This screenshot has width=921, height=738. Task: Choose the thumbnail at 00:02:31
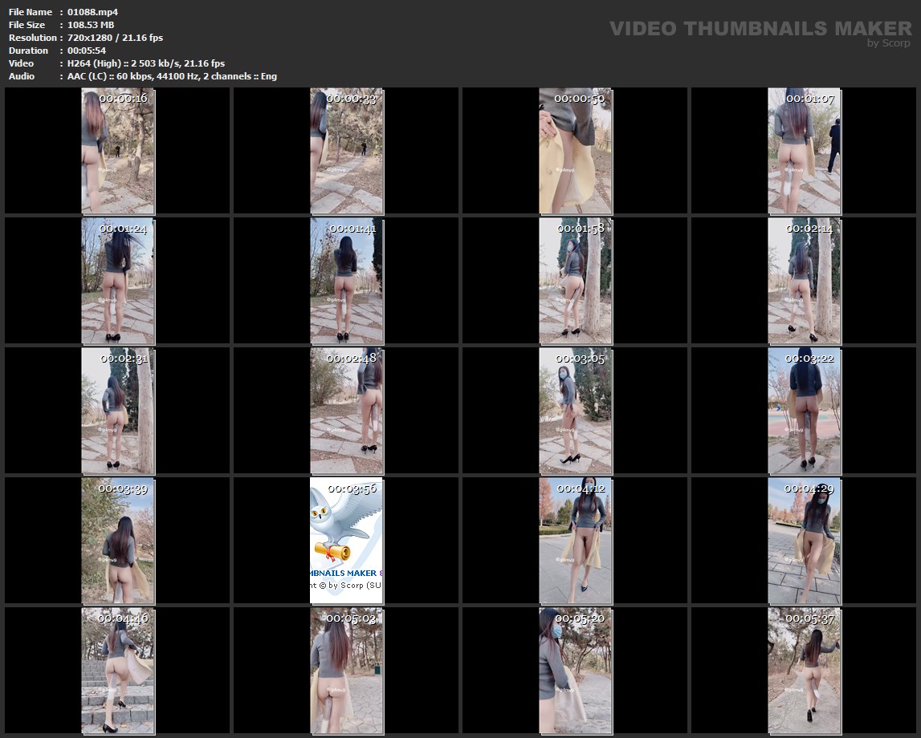(117, 411)
